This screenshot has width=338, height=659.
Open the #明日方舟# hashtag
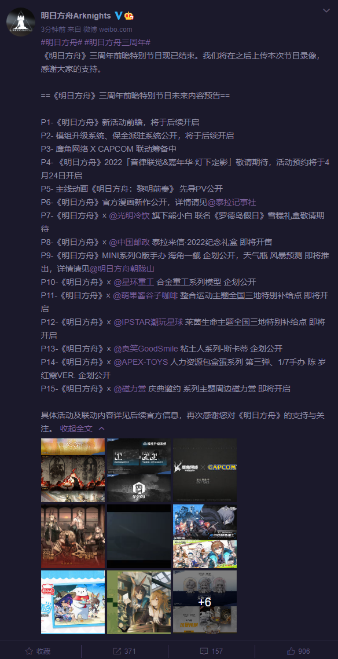(x=61, y=42)
